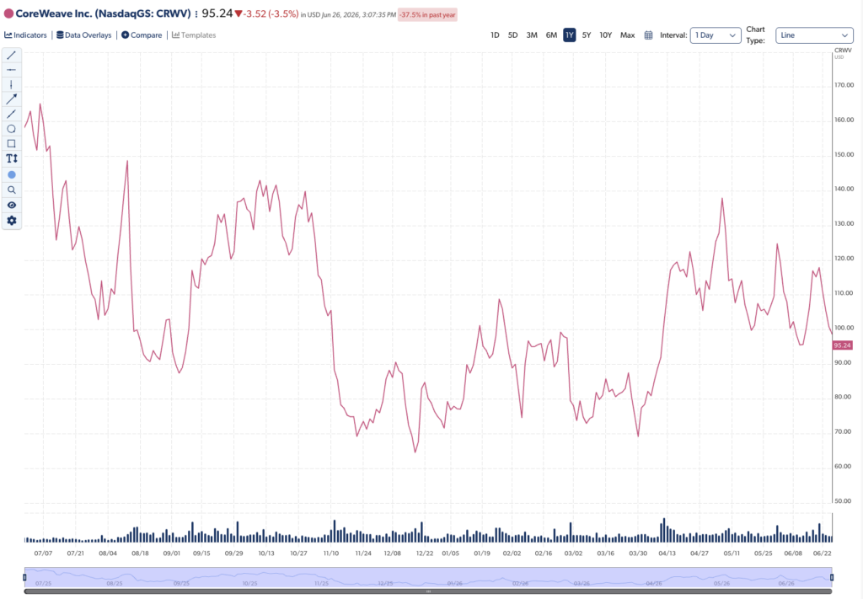Click the 170.00 price axis label
This screenshot has height=599, width=863.
pyautogui.click(x=844, y=85)
